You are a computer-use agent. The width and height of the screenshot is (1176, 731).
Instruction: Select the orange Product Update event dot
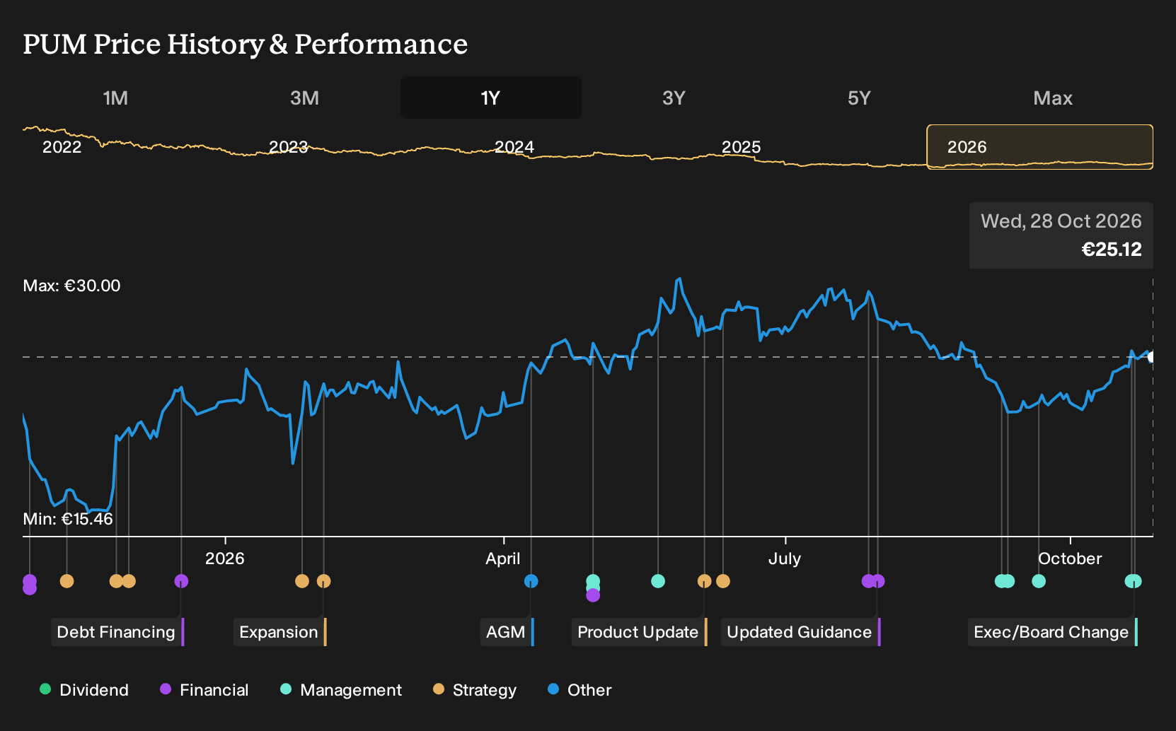point(704,581)
